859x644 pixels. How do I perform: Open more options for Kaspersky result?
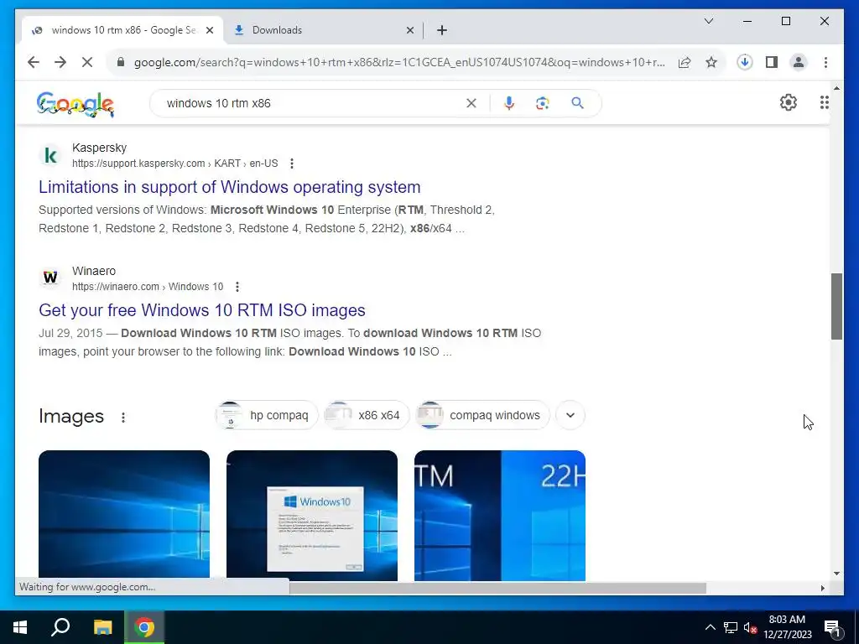(292, 164)
